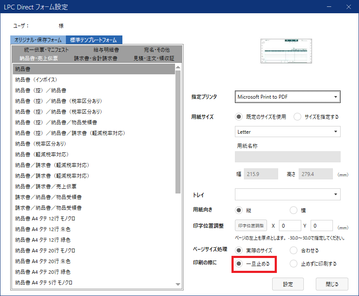
Task: Select 納品書 A4 タテ 5行 モノクロ
Action: point(94,282)
